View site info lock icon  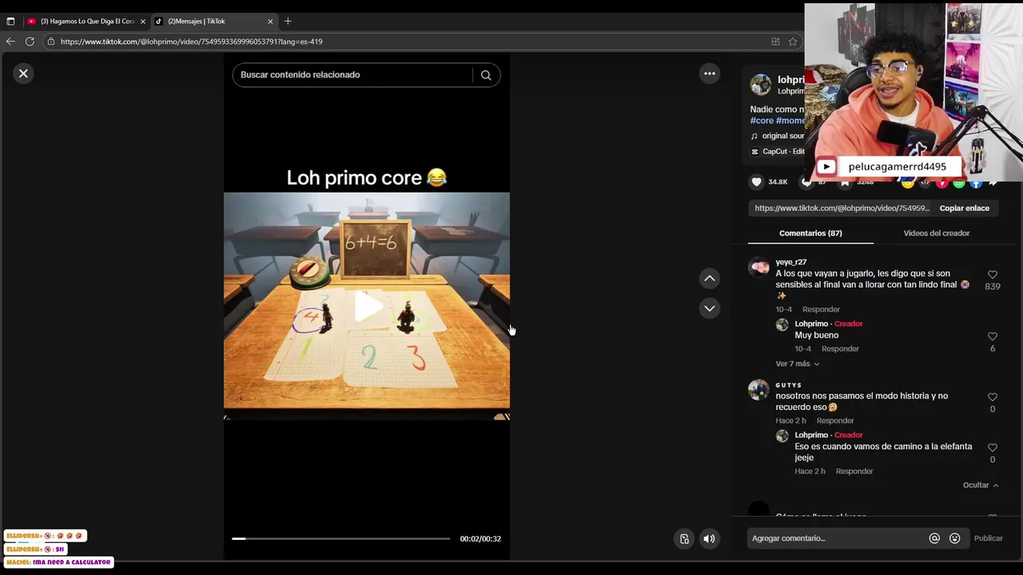[51, 42]
